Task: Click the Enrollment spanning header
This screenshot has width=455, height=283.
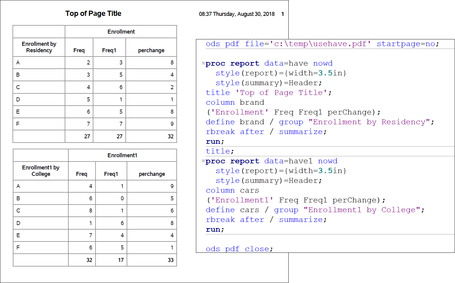Action: pos(121,31)
